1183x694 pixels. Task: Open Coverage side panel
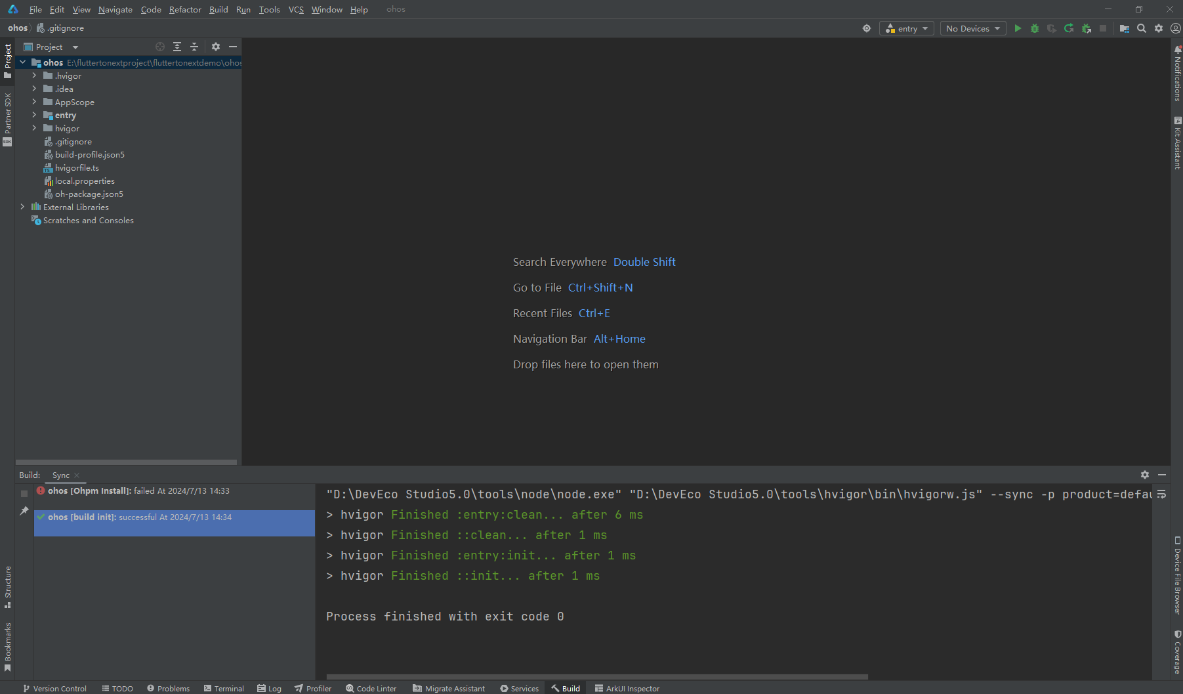[1177, 652]
